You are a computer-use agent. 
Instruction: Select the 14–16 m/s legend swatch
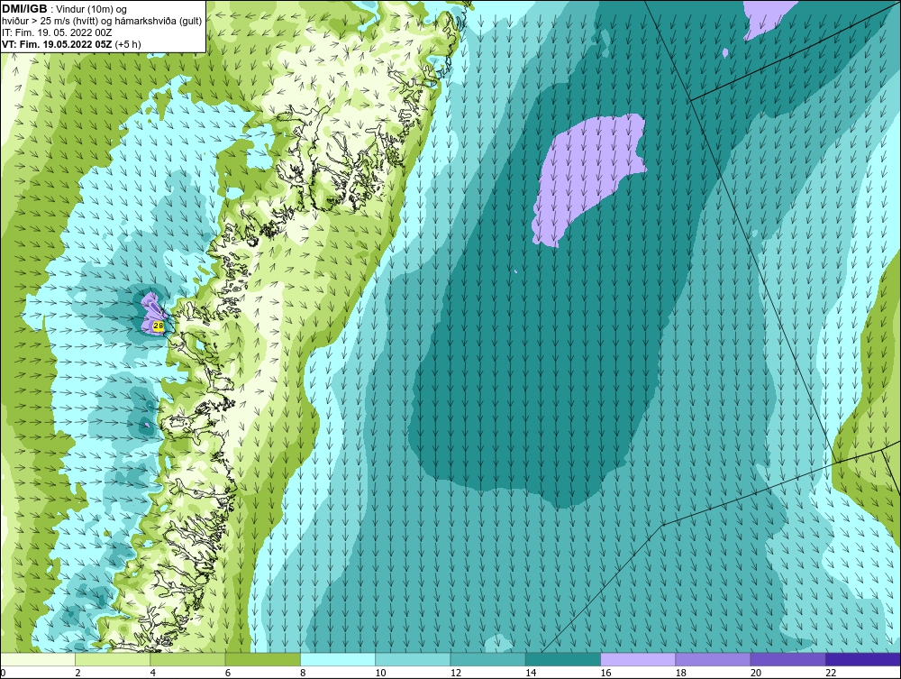[x=563, y=659]
